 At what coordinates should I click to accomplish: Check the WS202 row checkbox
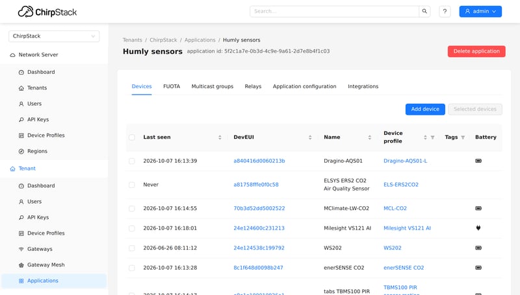click(132, 248)
